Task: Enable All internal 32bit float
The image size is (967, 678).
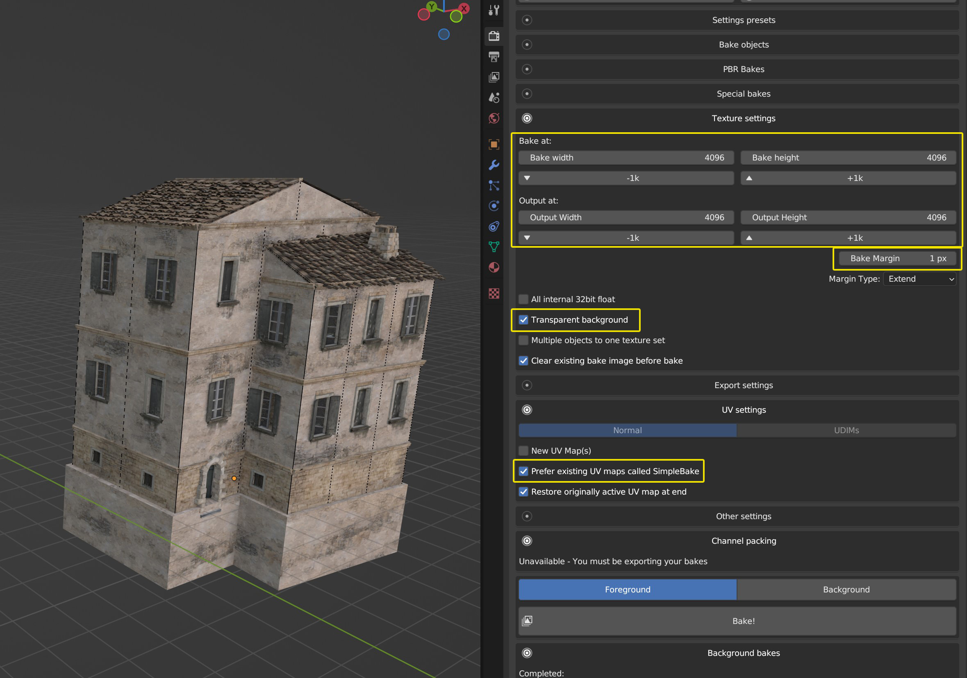Action: pyautogui.click(x=523, y=299)
